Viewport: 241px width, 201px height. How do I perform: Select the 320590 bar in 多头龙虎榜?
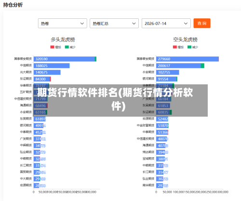click(65, 59)
